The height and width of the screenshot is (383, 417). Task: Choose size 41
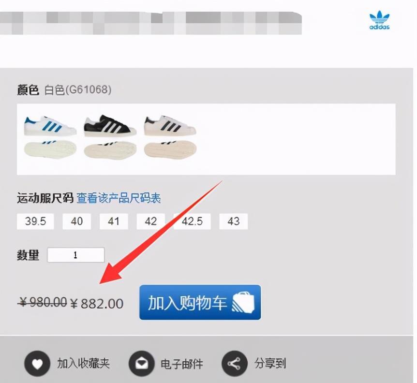(114, 221)
